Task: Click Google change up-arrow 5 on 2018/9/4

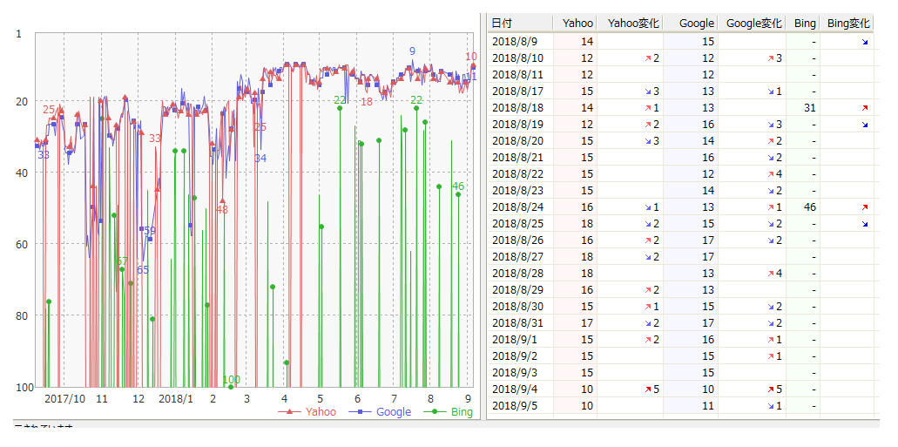Action: point(775,389)
